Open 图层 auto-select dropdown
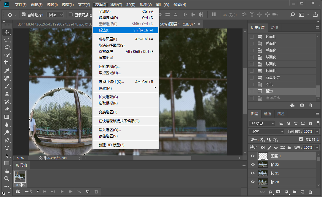This screenshot has height=197, width=322. 55,15
